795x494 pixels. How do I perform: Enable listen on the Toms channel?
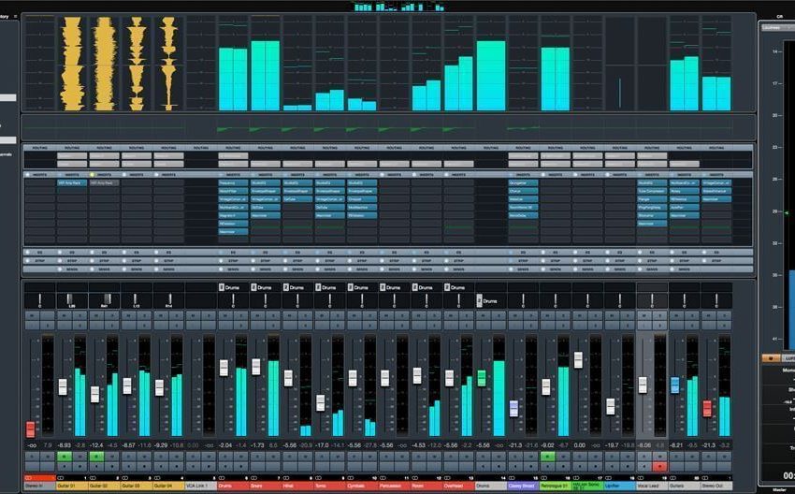point(322,325)
